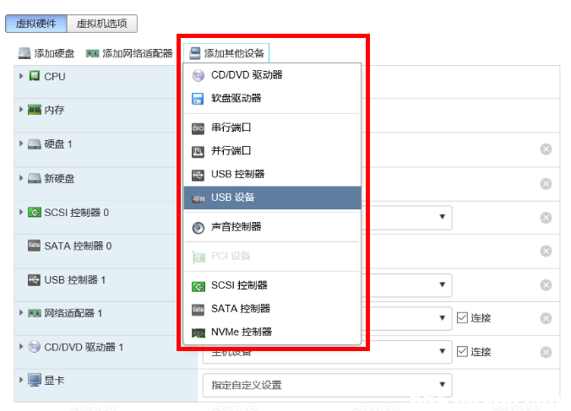Open the SCSI 控制器 0 type dropdown
The width and height of the screenshot is (571, 411).
tap(443, 217)
